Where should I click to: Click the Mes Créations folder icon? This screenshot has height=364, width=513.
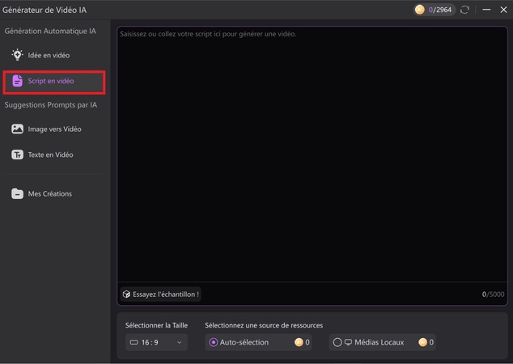point(17,193)
